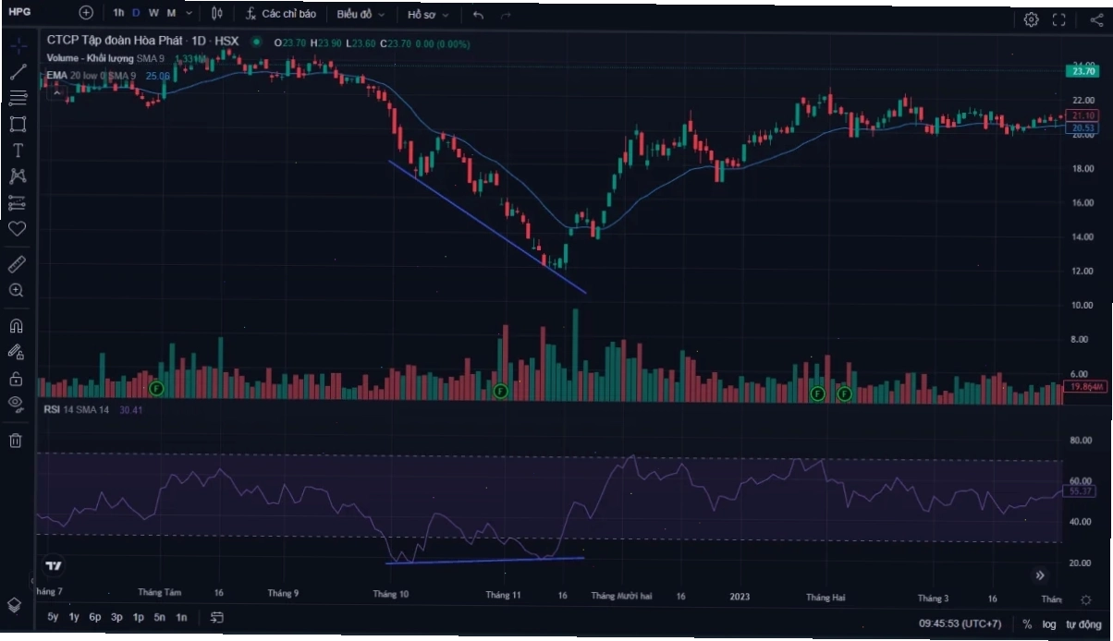The width and height of the screenshot is (1113, 641).
Task: Jump to latest bar double-arrow button
Action: click(1040, 575)
